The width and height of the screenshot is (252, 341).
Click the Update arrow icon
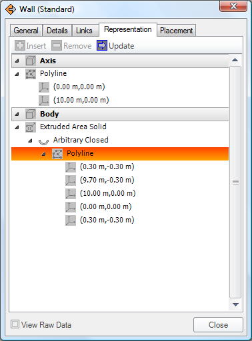pyautogui.click(x=102, y=45)
